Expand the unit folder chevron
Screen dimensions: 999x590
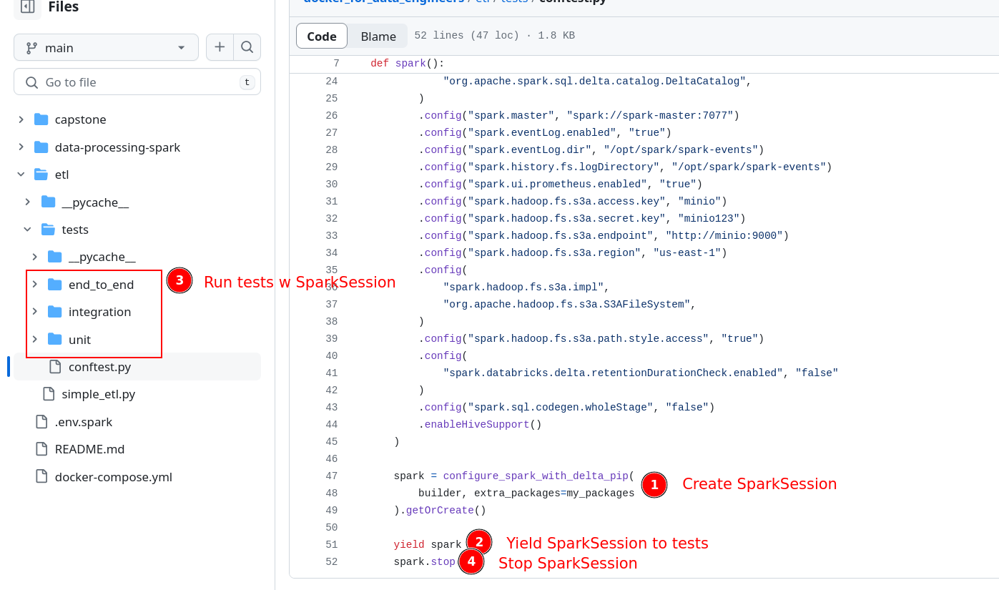[x=34, y=340]
